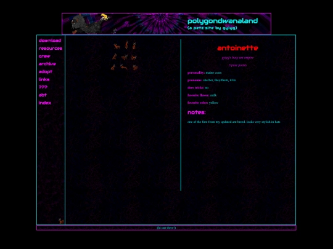The width and height of the screenshot is (333, 249).
Task: Click the 'gyiyg's busy ant empire' text
Action: 237,58
